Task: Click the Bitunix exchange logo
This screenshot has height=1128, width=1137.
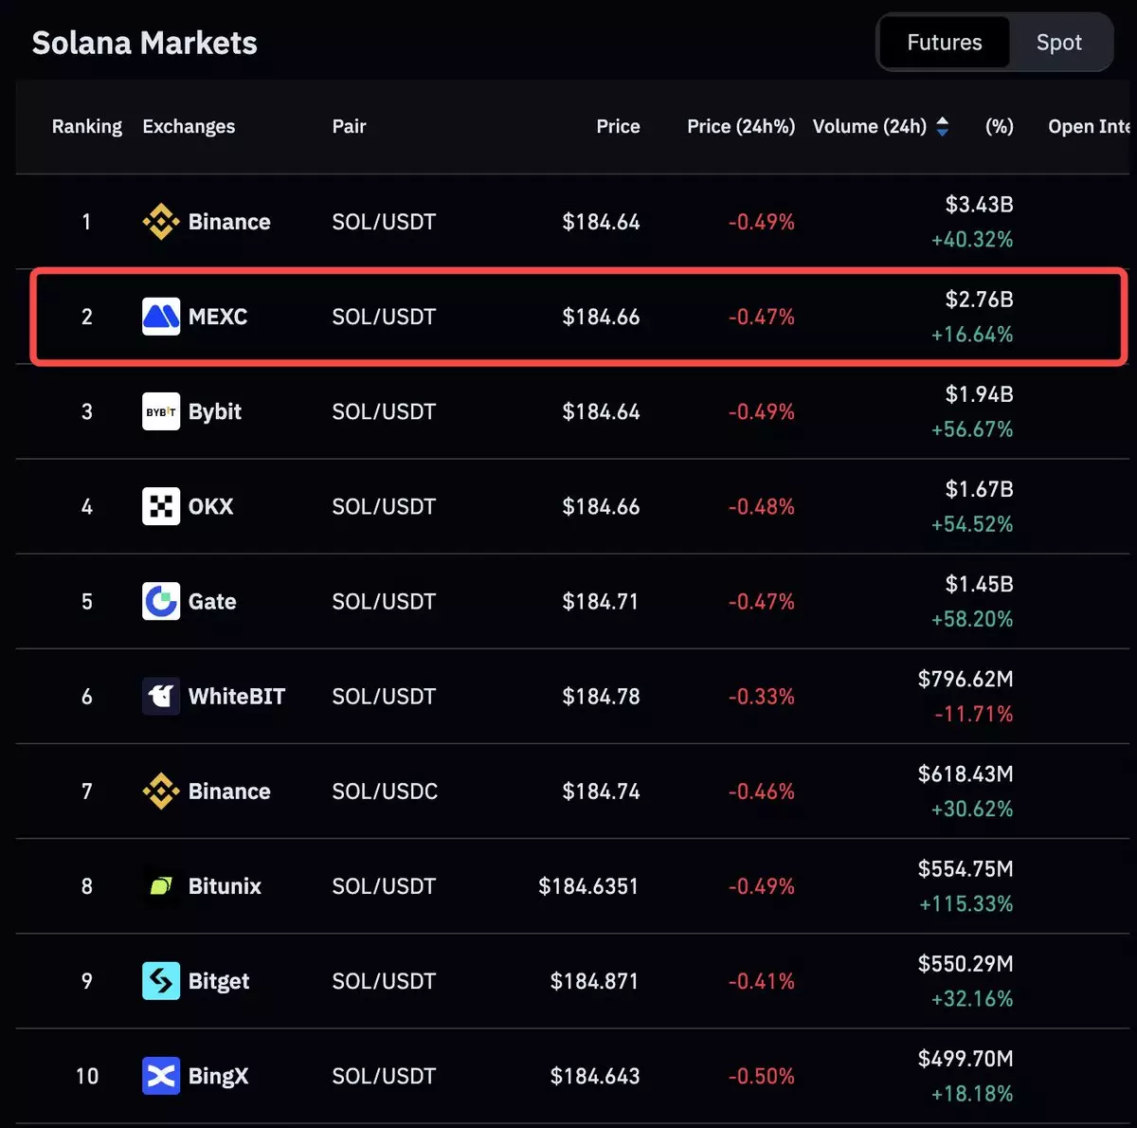Action: 160,886
